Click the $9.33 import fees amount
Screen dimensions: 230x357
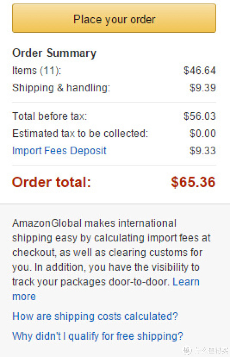tap(203, 151)
